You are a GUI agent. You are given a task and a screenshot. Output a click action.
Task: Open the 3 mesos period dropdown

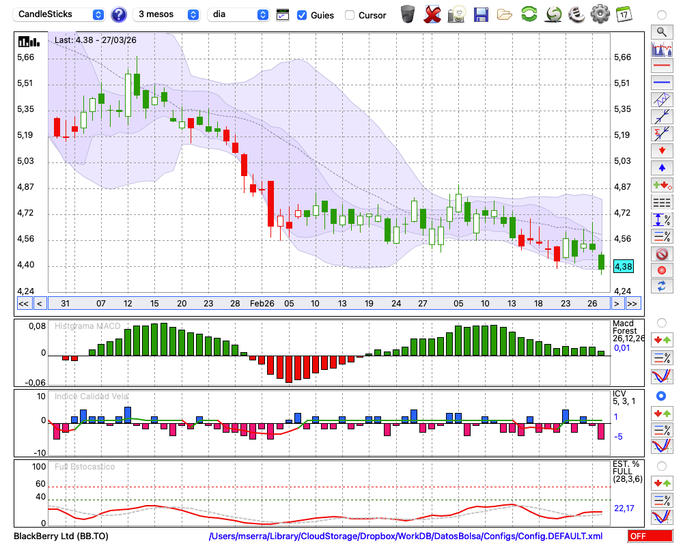click(166, 14)
